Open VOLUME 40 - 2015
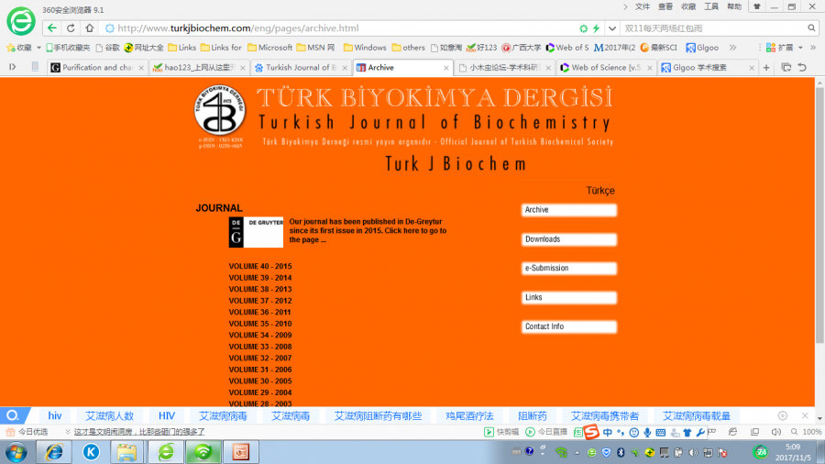Screen dimensions: 825x464 coord(260,266)
